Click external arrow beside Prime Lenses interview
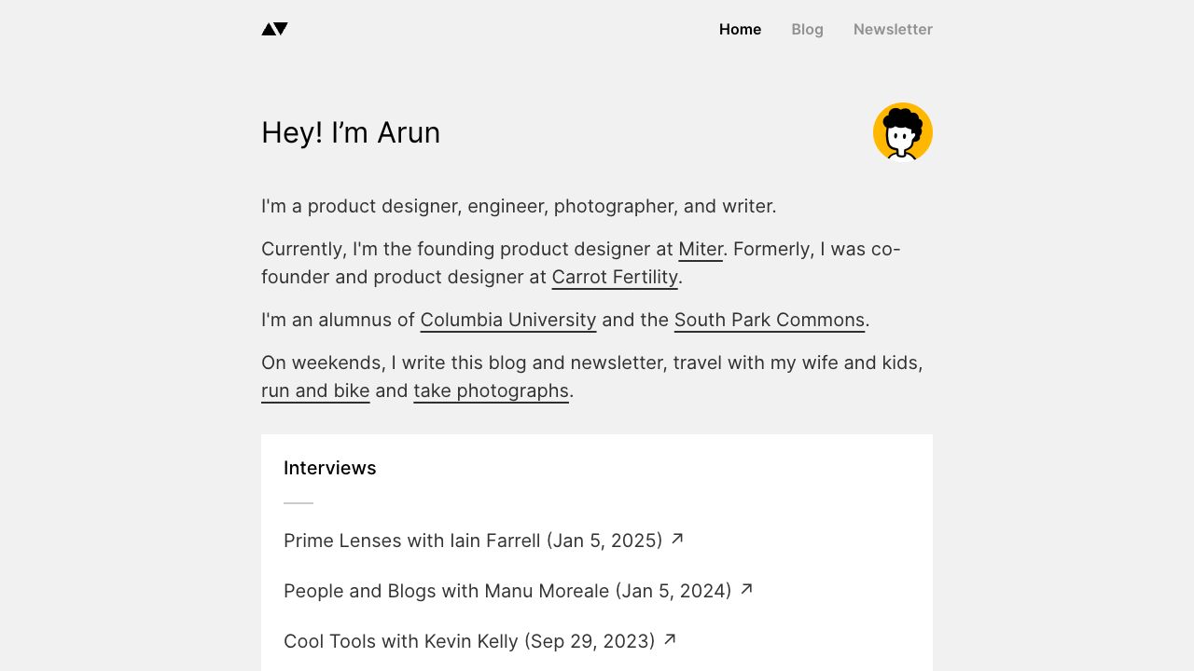 point(678,539)
